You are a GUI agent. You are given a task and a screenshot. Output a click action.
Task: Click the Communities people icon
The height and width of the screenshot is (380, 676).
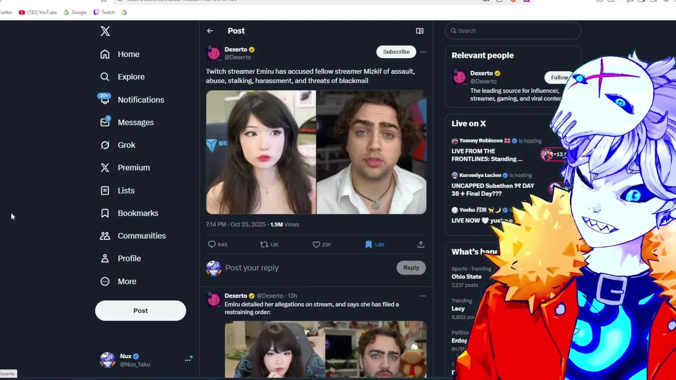pyautogui.click(x=105, y=236)
